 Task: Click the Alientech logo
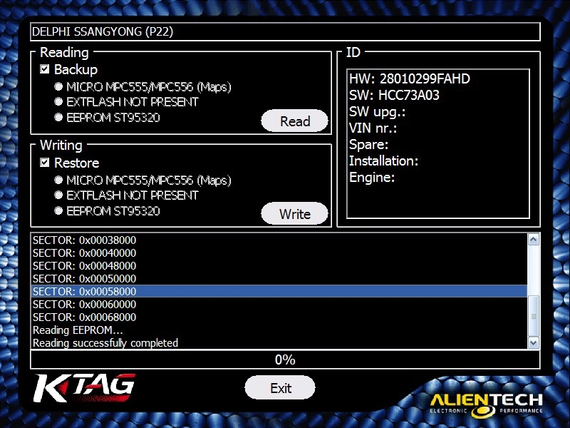[x=487, y=404]
